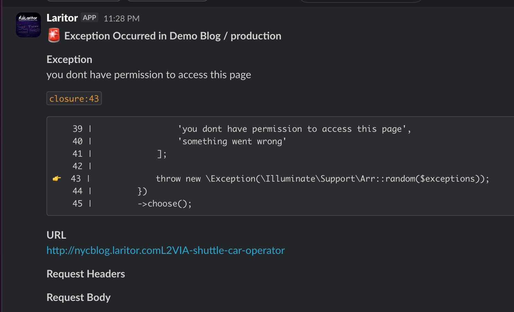Click the 'something went wrong' string on line 40
Image resolution: width=514 pixels, height=312 pixels.
click(x=232, y=141)
